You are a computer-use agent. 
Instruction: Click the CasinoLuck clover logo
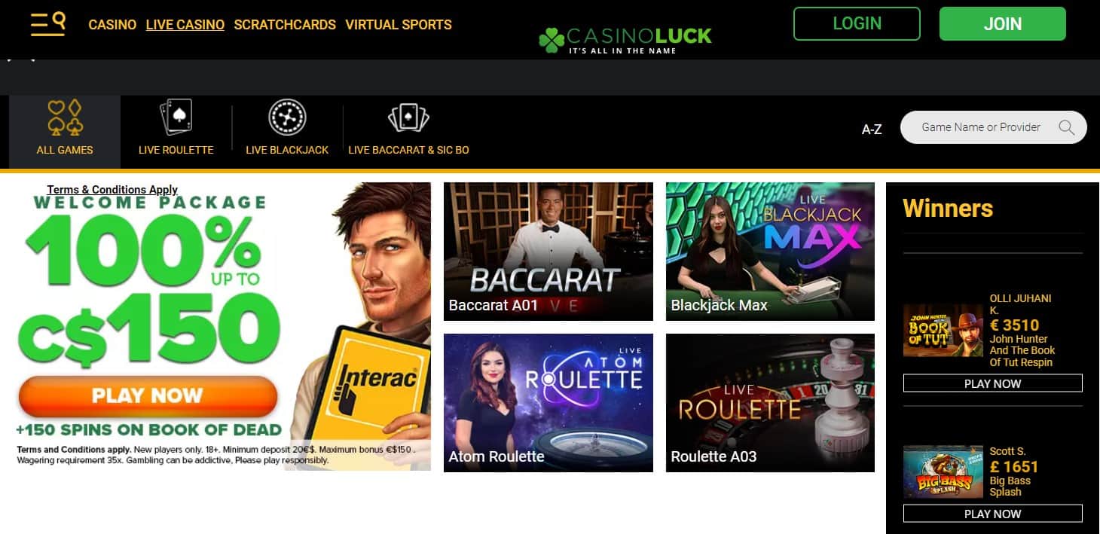[x=625, y=39]
